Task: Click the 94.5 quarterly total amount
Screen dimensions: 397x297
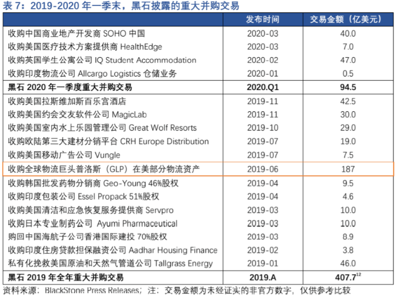Action: click(348, 87)
